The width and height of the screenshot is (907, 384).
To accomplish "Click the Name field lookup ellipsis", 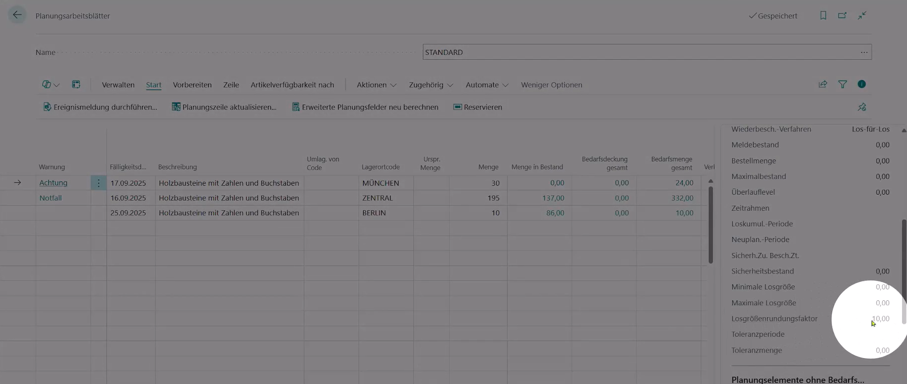I will tap(864, 52).
